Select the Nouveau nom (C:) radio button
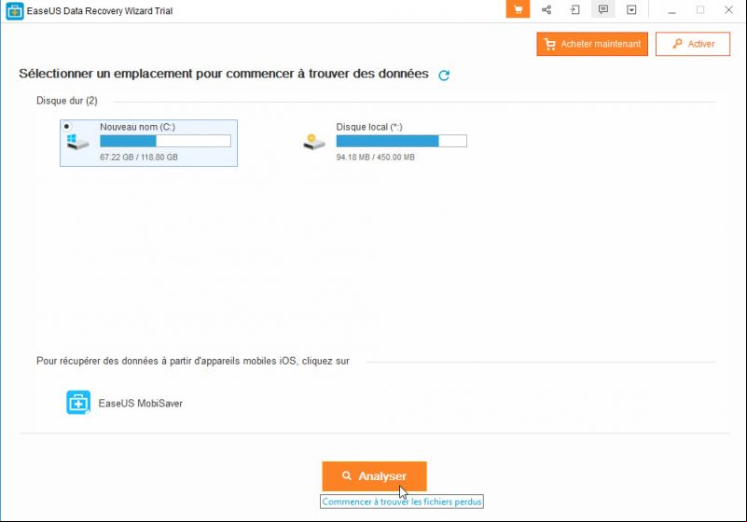Image resolution: width=747 pixels, height=522 pixels. point(67,126)
